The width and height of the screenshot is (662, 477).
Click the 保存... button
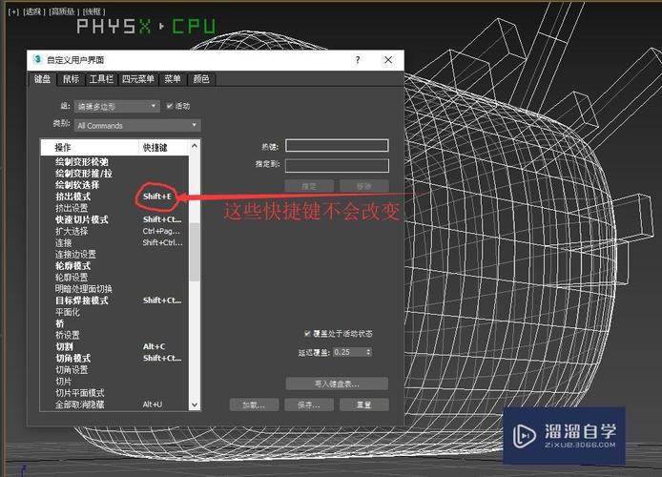tap(309, 404)
